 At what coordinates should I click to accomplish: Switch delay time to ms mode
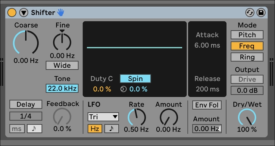click(x=17, y=129)
